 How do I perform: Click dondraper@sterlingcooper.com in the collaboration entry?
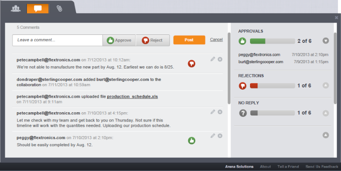click(49, 80)
